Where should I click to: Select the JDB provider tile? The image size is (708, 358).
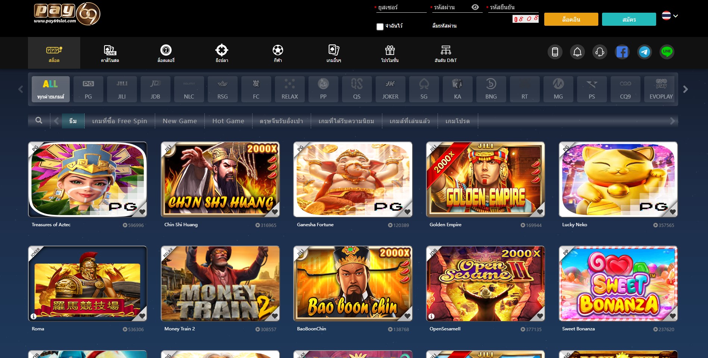156,89
